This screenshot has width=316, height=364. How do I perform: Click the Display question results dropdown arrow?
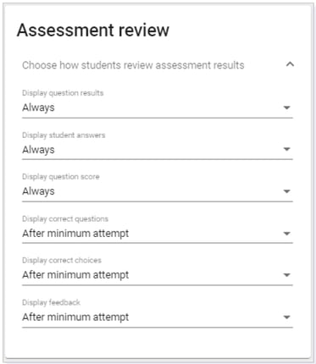(x=286, y=108)
